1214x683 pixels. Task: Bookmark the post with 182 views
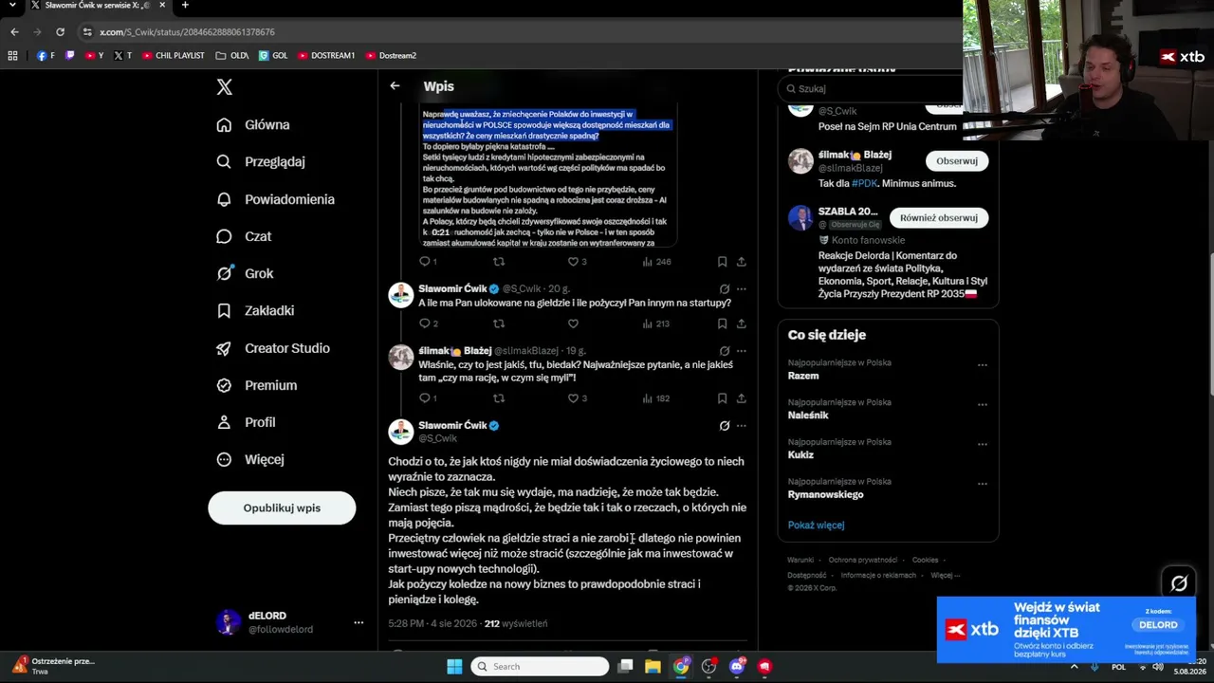coord(722,398)
